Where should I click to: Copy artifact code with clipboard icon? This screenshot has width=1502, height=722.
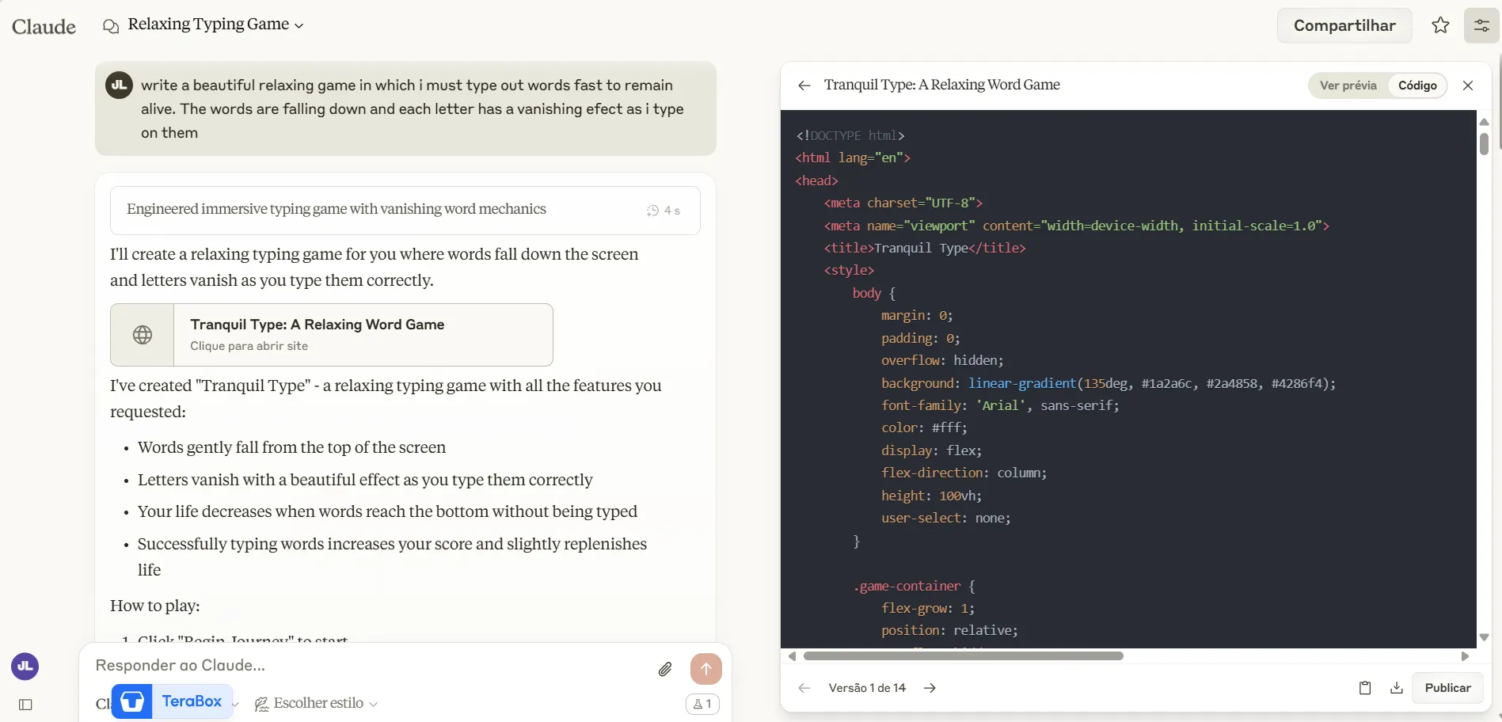[1364, 688]
